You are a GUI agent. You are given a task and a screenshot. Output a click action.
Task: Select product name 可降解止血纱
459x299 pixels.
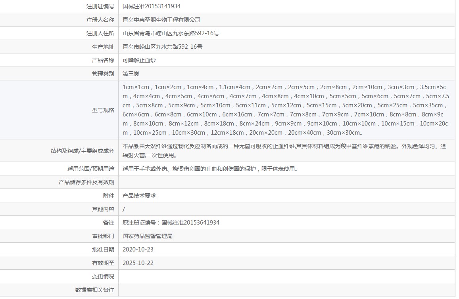point(139,60)
